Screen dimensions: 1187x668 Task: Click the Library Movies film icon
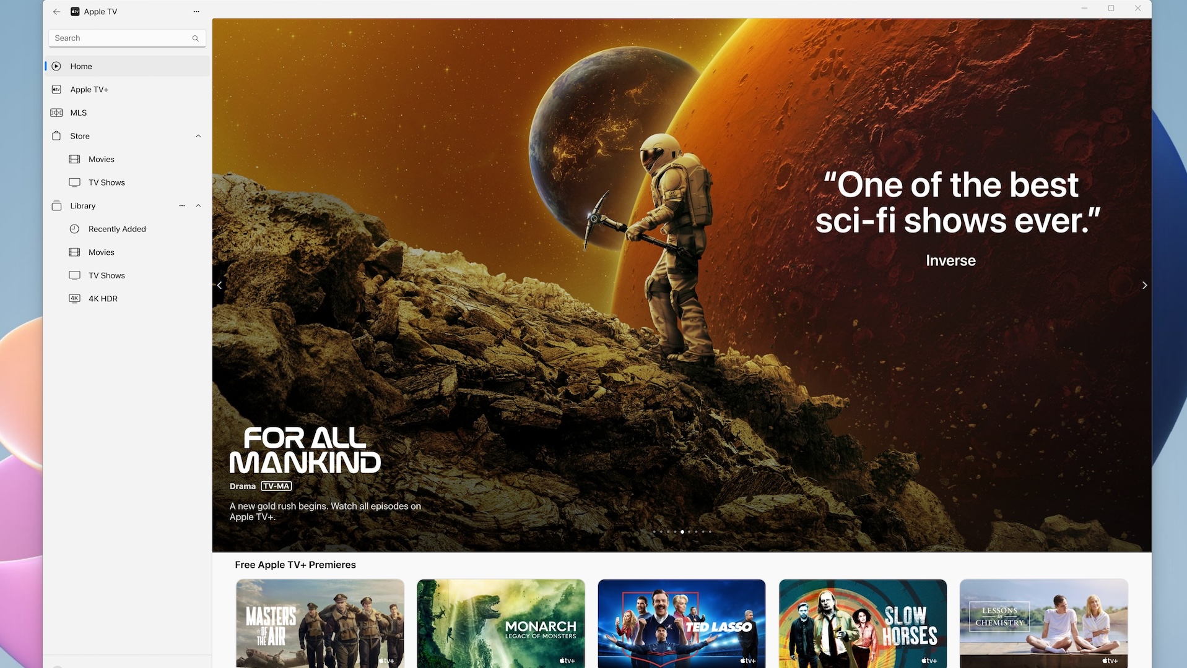(x=74, y=252)
